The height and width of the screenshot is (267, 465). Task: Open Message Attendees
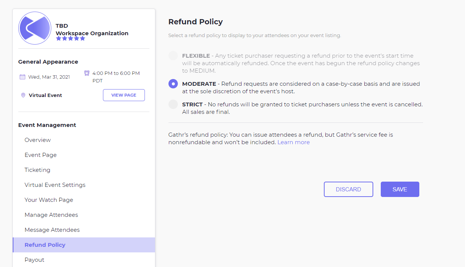(x=52, y=230)
